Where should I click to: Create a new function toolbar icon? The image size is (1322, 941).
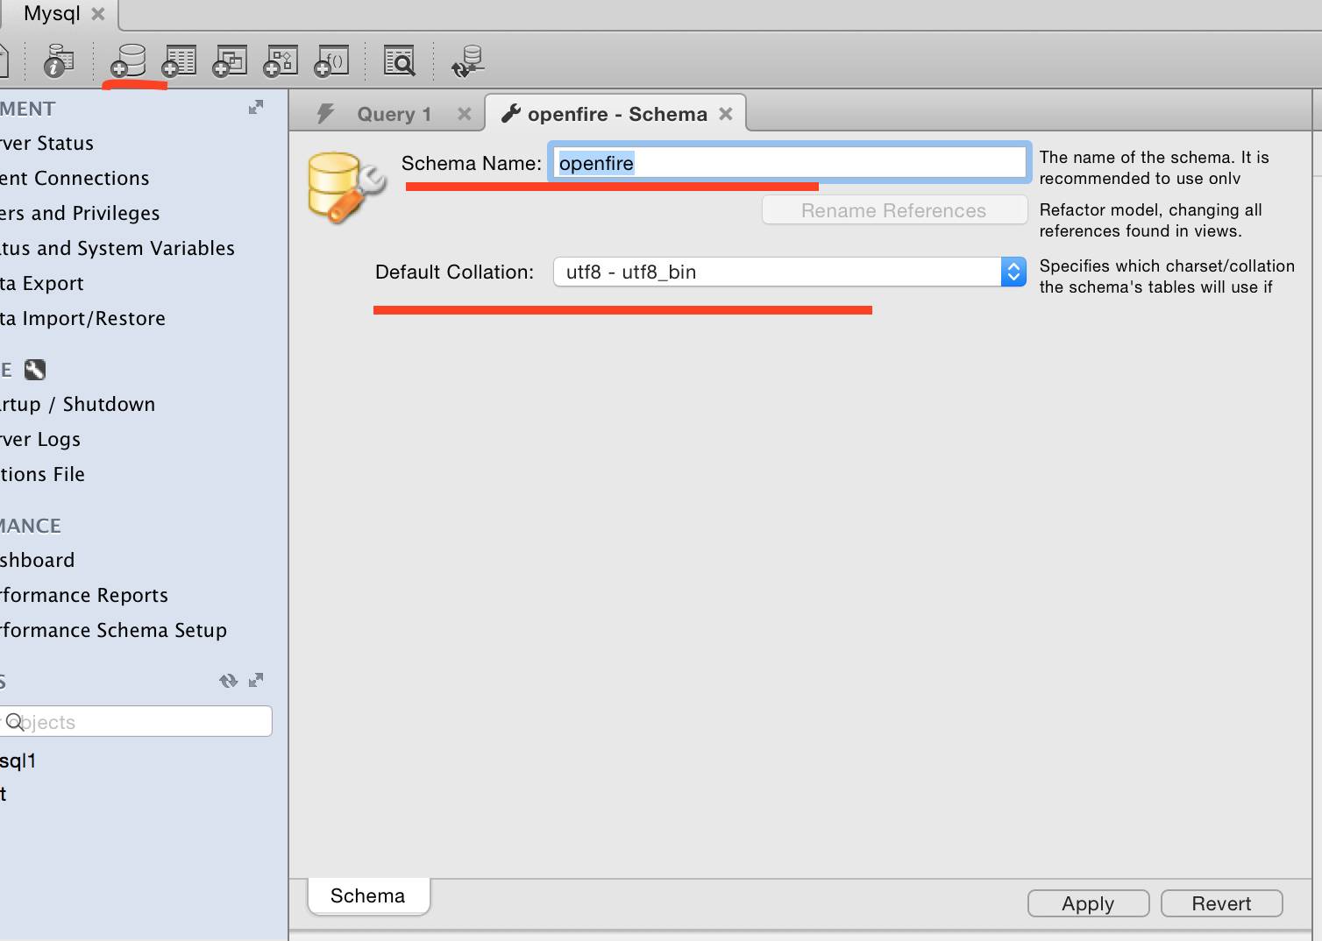(x=331, y=61)
